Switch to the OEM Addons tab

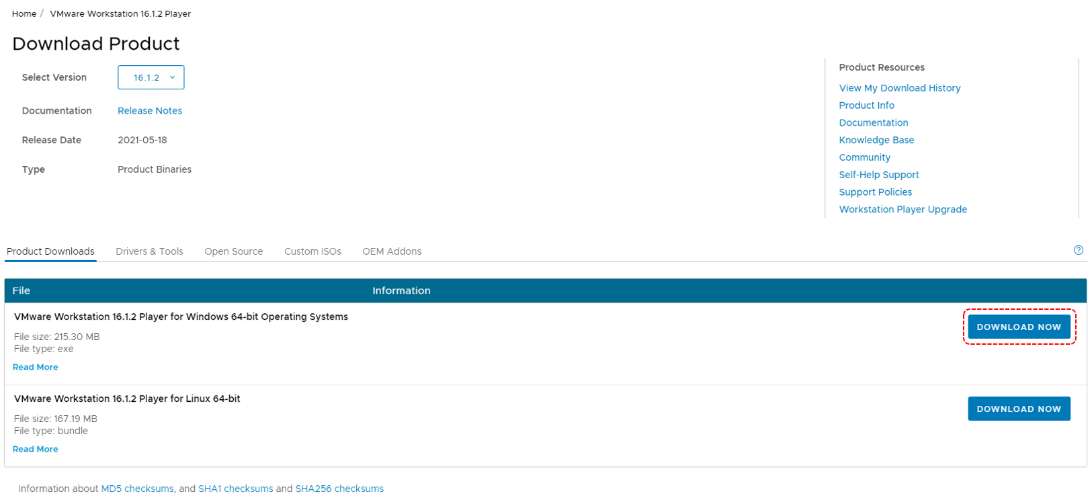[392, 251]
